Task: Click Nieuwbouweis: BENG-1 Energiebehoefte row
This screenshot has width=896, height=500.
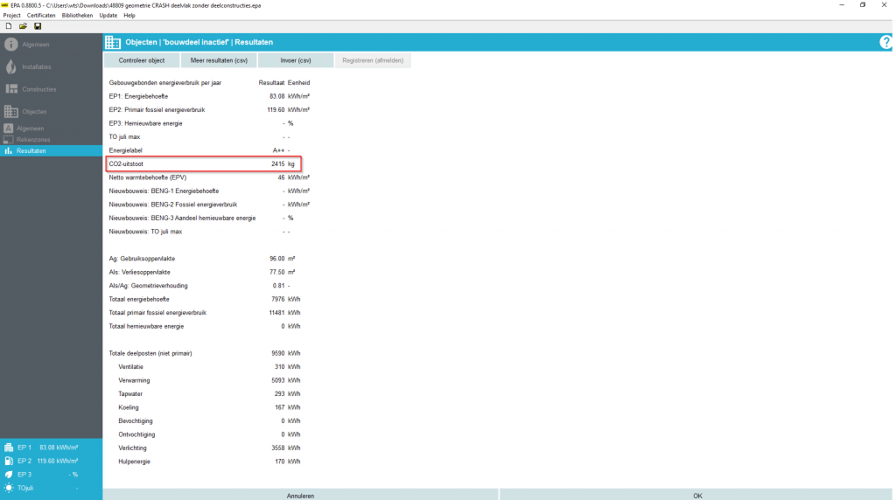Action: 164,191
